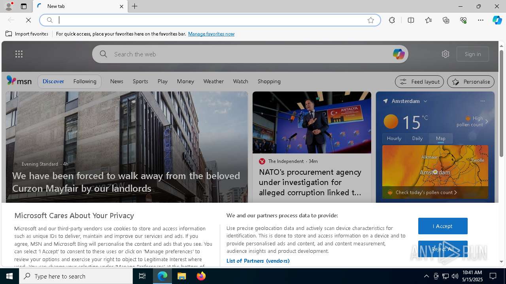Open Task View on the taskbar
This screenshot has width=506, height=284.
pos(142,276)
